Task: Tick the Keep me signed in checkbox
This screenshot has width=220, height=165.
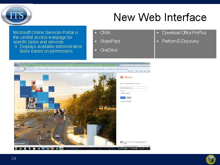Action: (x=120, y=93)
